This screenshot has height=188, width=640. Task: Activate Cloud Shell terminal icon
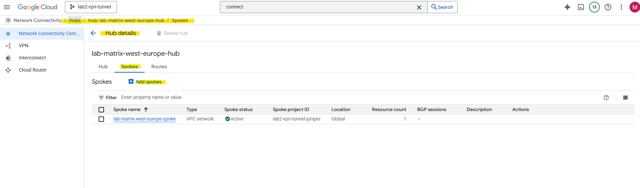581,7
